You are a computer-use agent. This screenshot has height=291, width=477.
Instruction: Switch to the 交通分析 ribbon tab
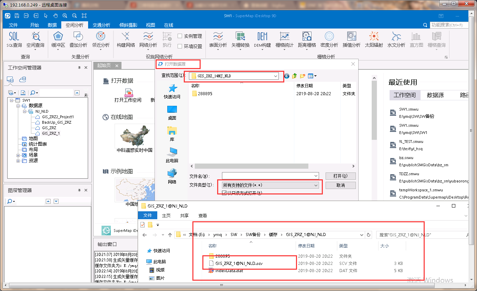102,25
